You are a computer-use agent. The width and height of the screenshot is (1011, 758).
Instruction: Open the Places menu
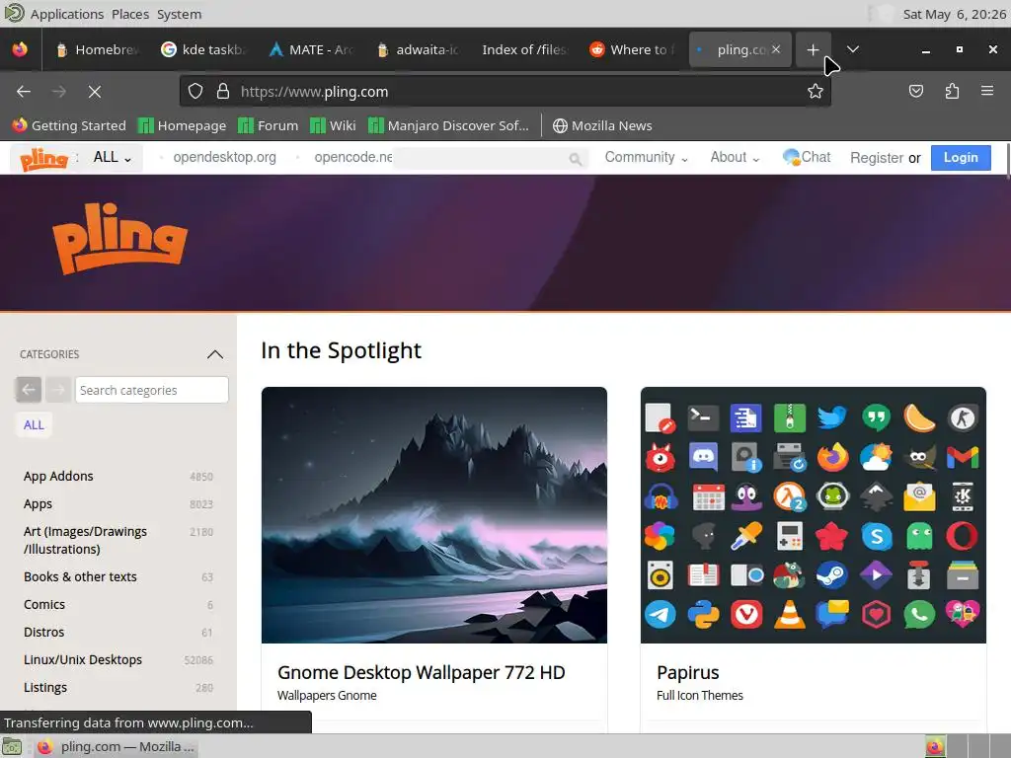[x=130, y=14]
